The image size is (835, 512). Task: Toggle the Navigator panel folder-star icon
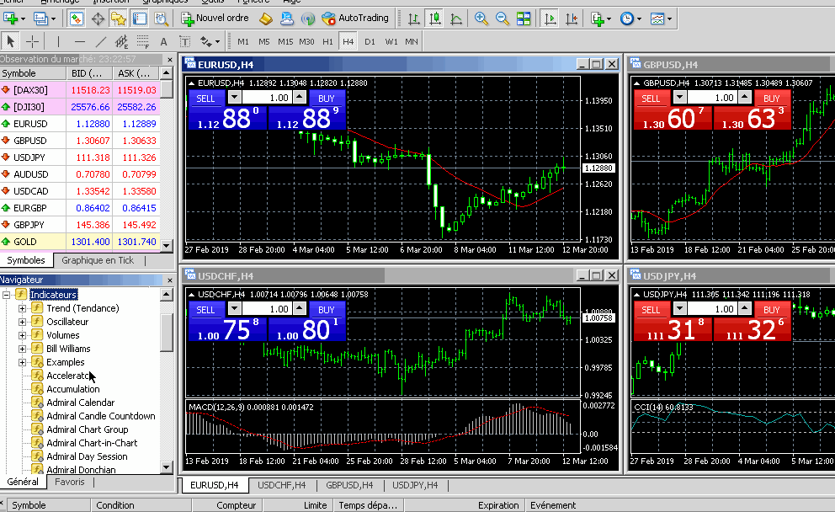coord(118,19)
